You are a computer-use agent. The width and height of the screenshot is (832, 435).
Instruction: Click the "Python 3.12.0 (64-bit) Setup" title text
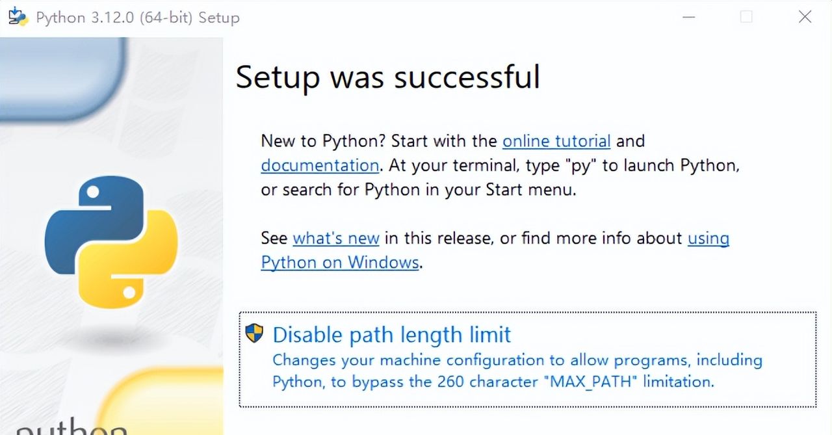(138, 18)
